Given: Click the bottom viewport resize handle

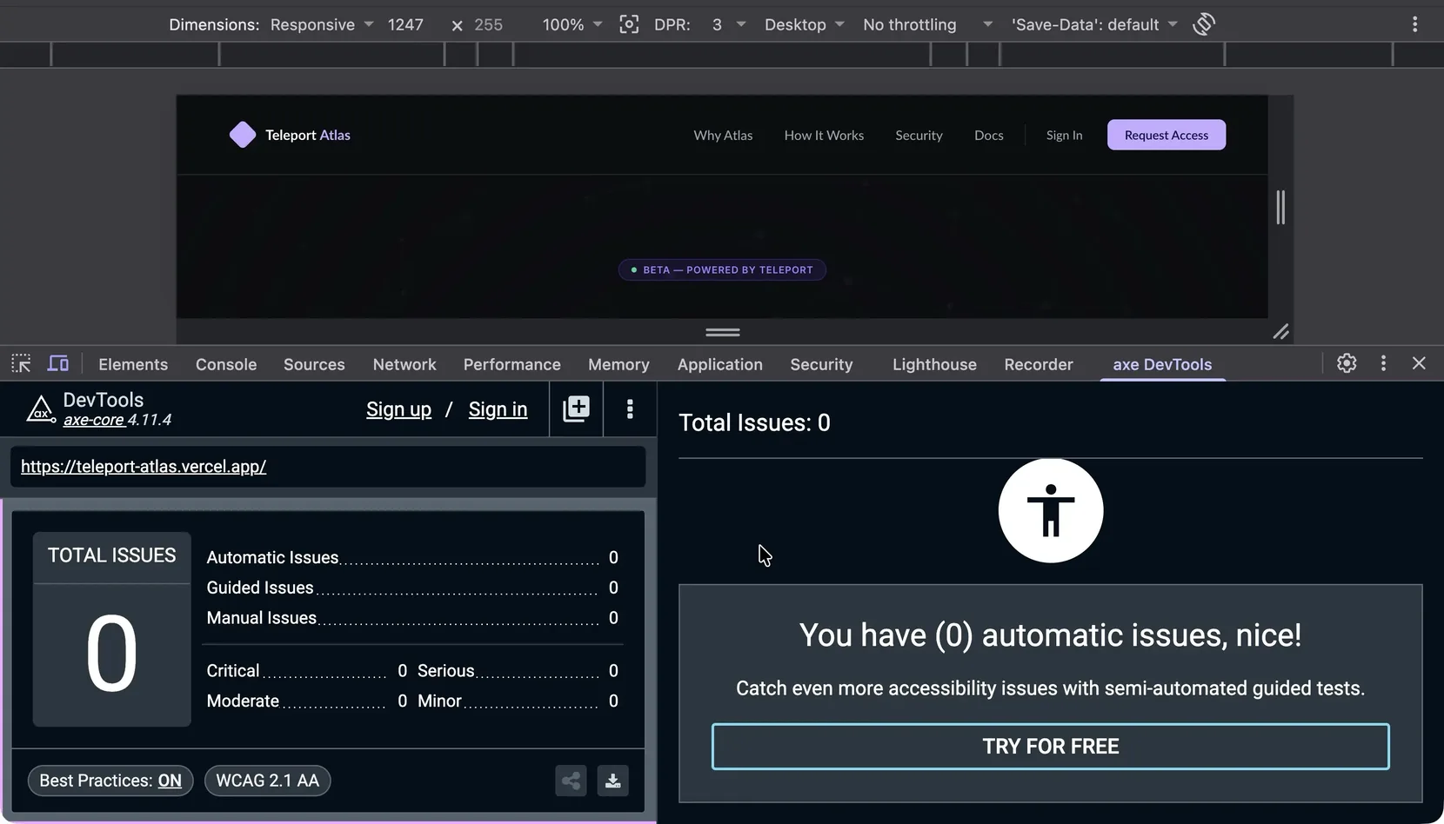Looking at the screenshot, I should click(x=722, y=332).
